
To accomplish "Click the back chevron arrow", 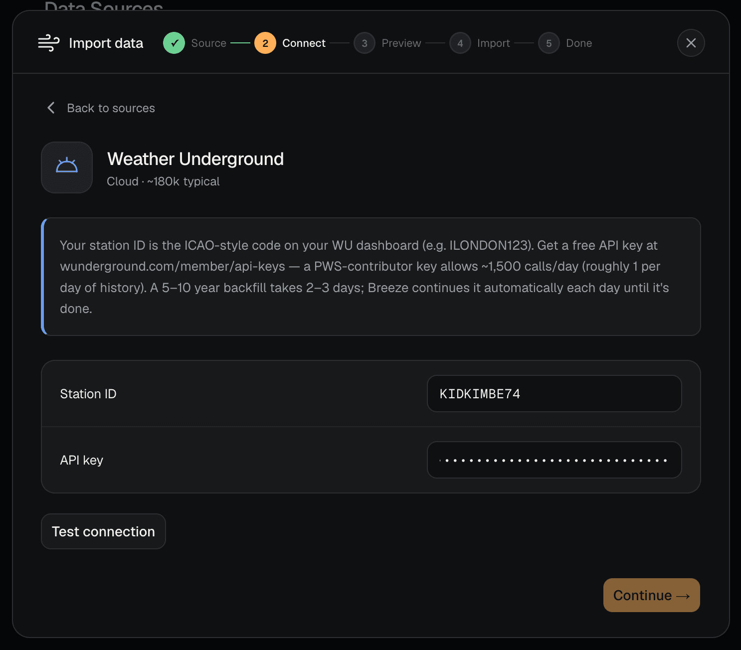I will [x=51, y=108].
